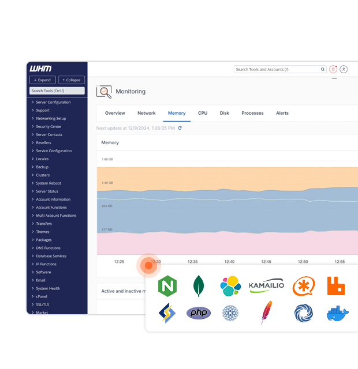This screenshot has height=369, width=358.
Task: Open System Health in the sidebar
Action: tap(48, 288)
